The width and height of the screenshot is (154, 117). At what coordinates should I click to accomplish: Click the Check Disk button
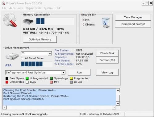click(x=107, y=53)
